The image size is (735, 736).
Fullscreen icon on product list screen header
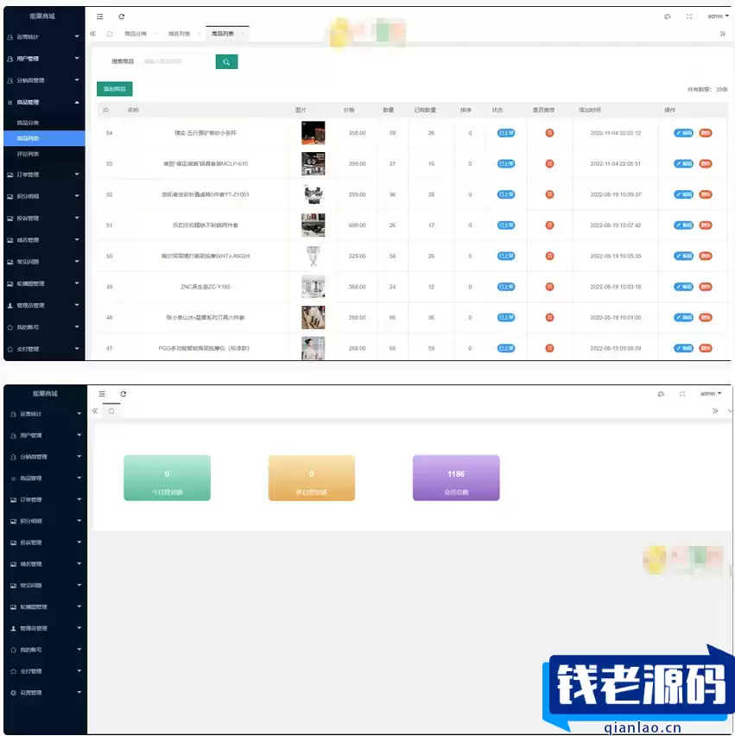[689, 16]
